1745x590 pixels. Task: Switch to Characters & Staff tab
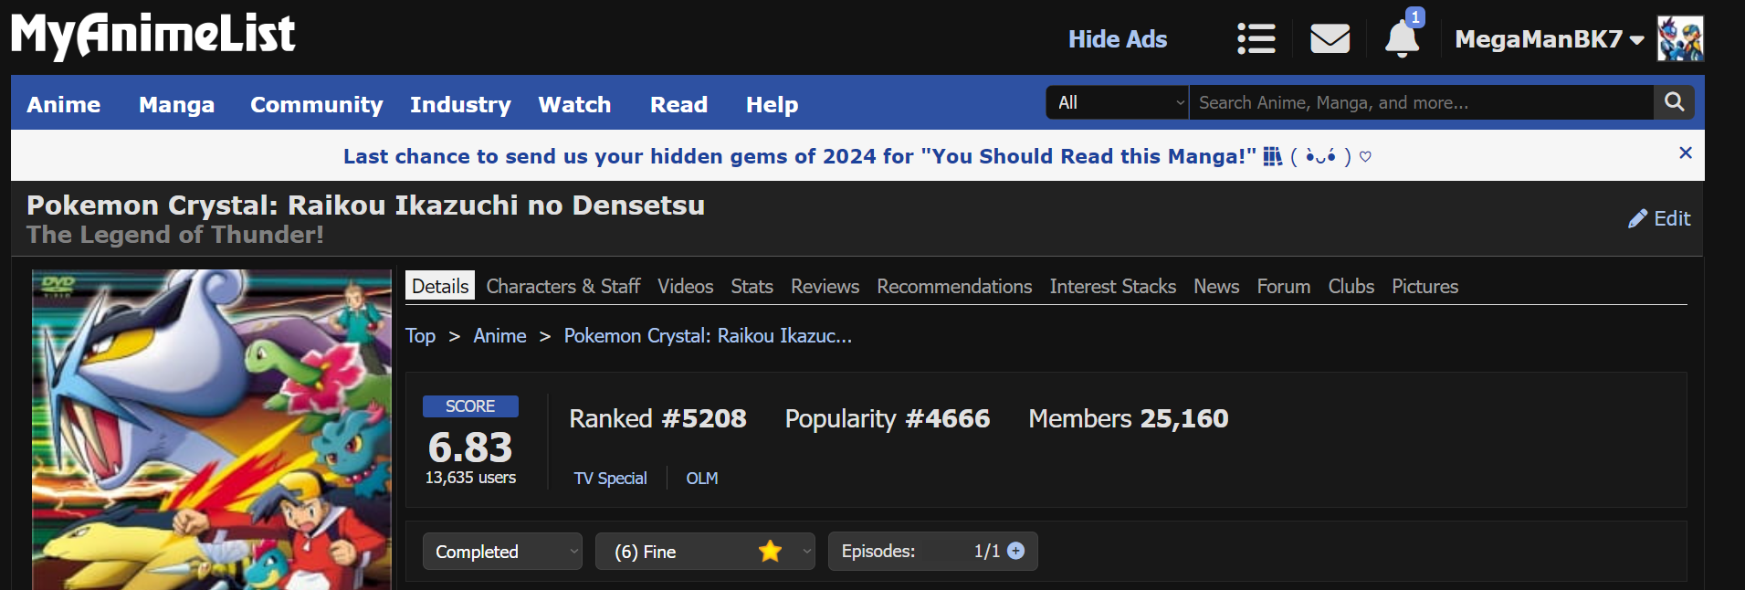tap(563, 286)
